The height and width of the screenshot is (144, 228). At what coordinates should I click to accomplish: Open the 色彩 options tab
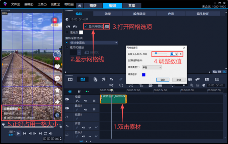[171, 14]
